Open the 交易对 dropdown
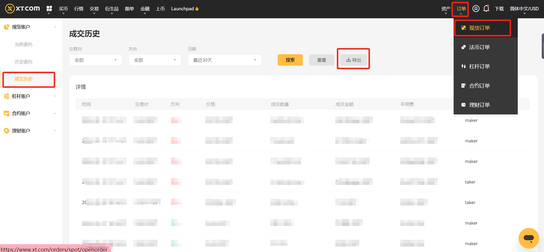 [96, 60]
